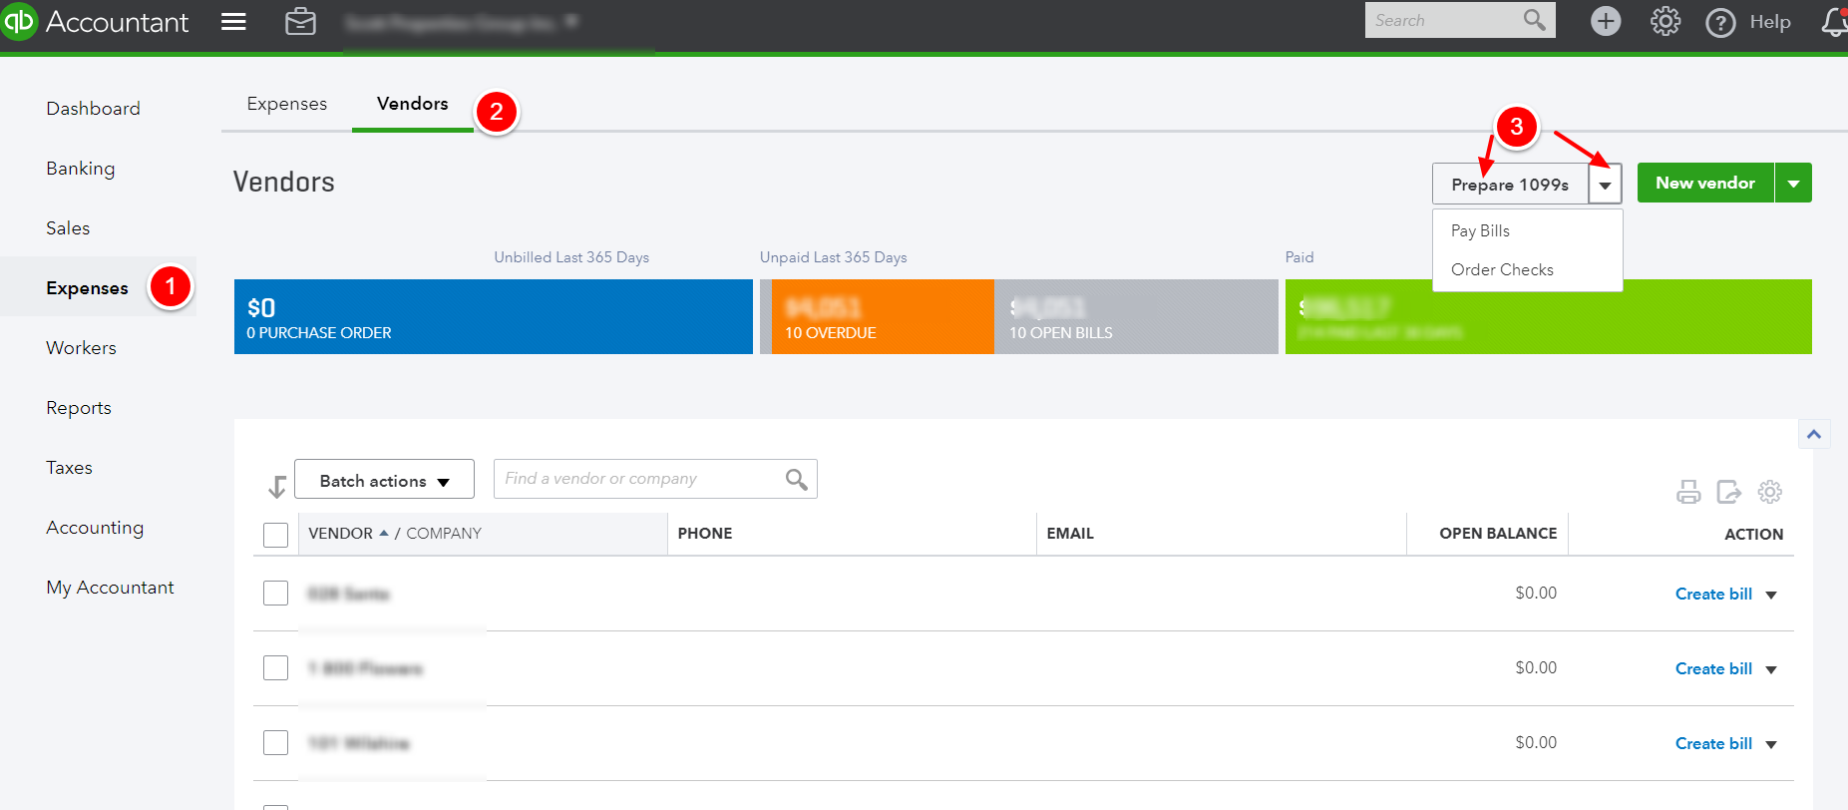Click the hamburger menu icon

(233, 21)
